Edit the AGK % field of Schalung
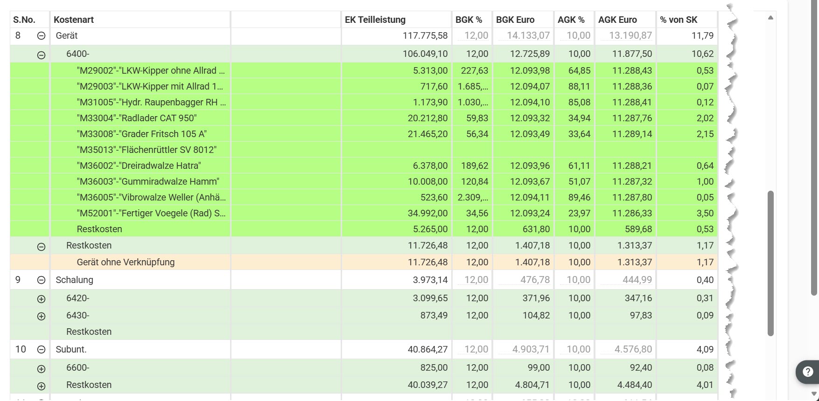The height and width of the screenshot is (401, 819). pos(574,280)
